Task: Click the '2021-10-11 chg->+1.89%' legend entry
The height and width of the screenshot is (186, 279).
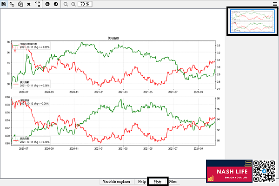Action: point(34,47)
